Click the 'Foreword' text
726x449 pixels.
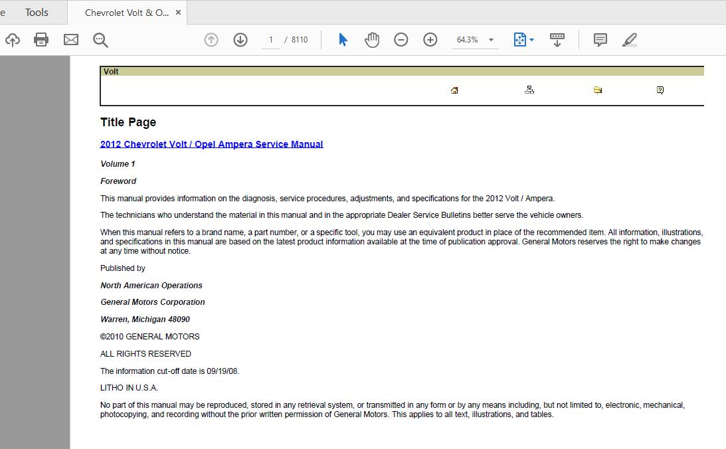click(118, 181)
